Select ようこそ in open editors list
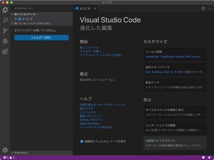This screenshot has height=160, width=214. click(x=41, y=19)
